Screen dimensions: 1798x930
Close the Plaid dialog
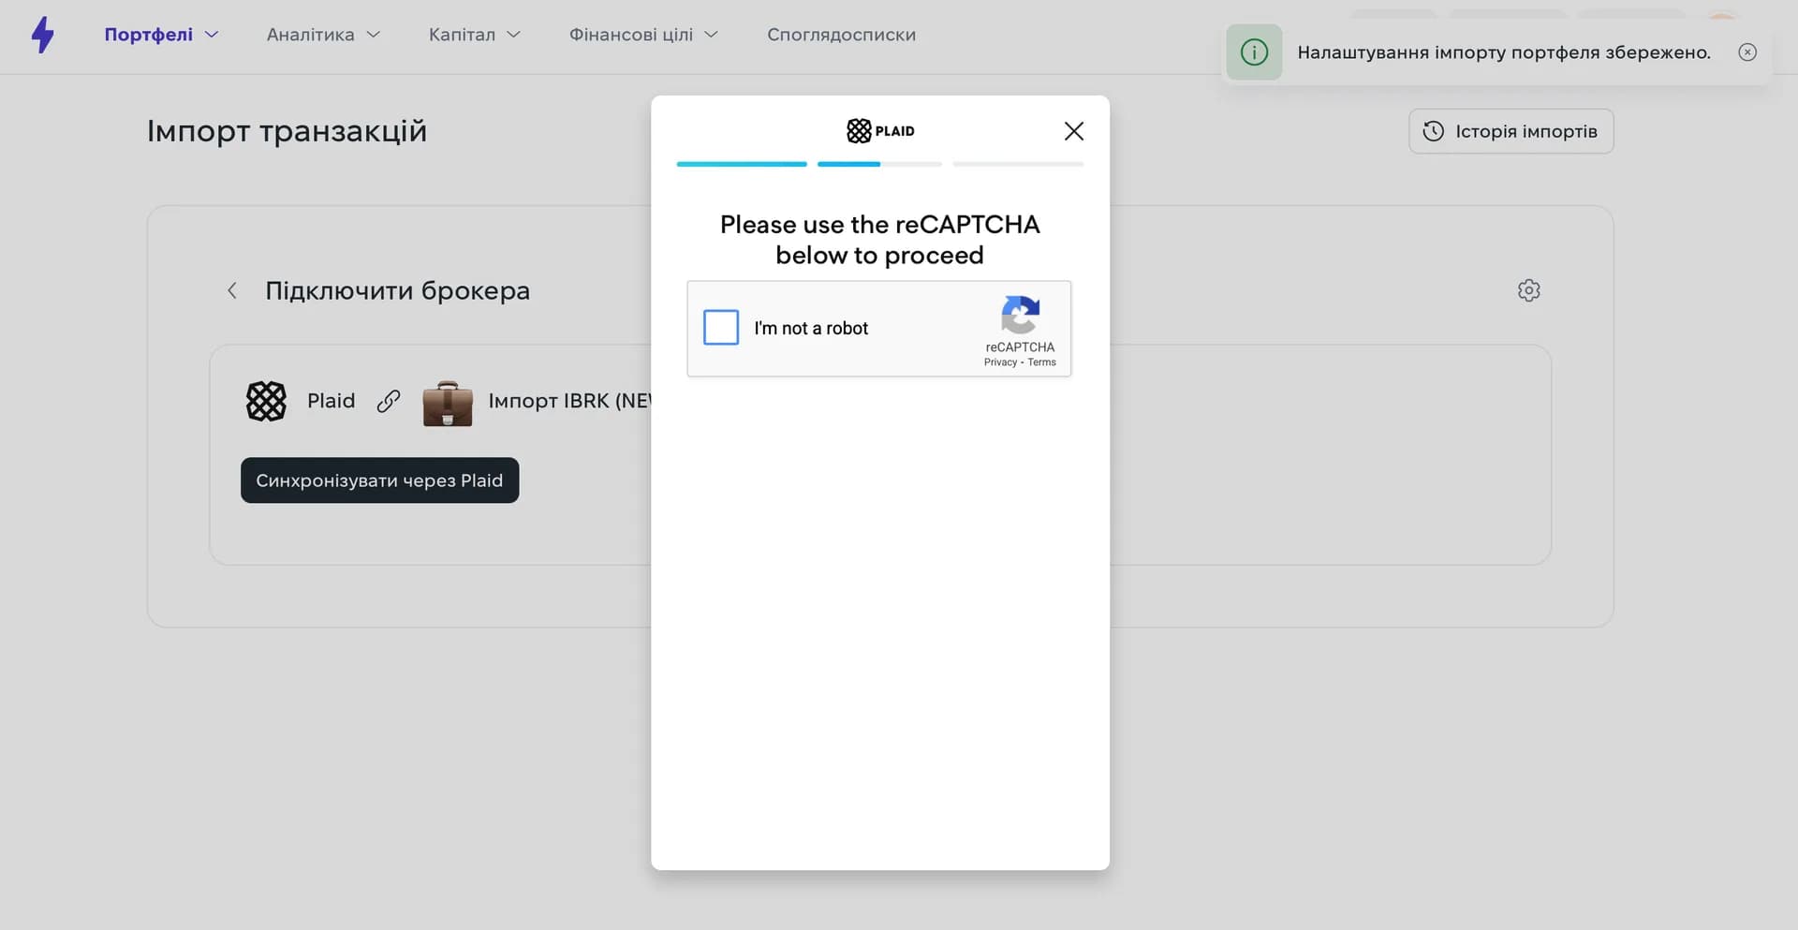[x=1074, y=131]
